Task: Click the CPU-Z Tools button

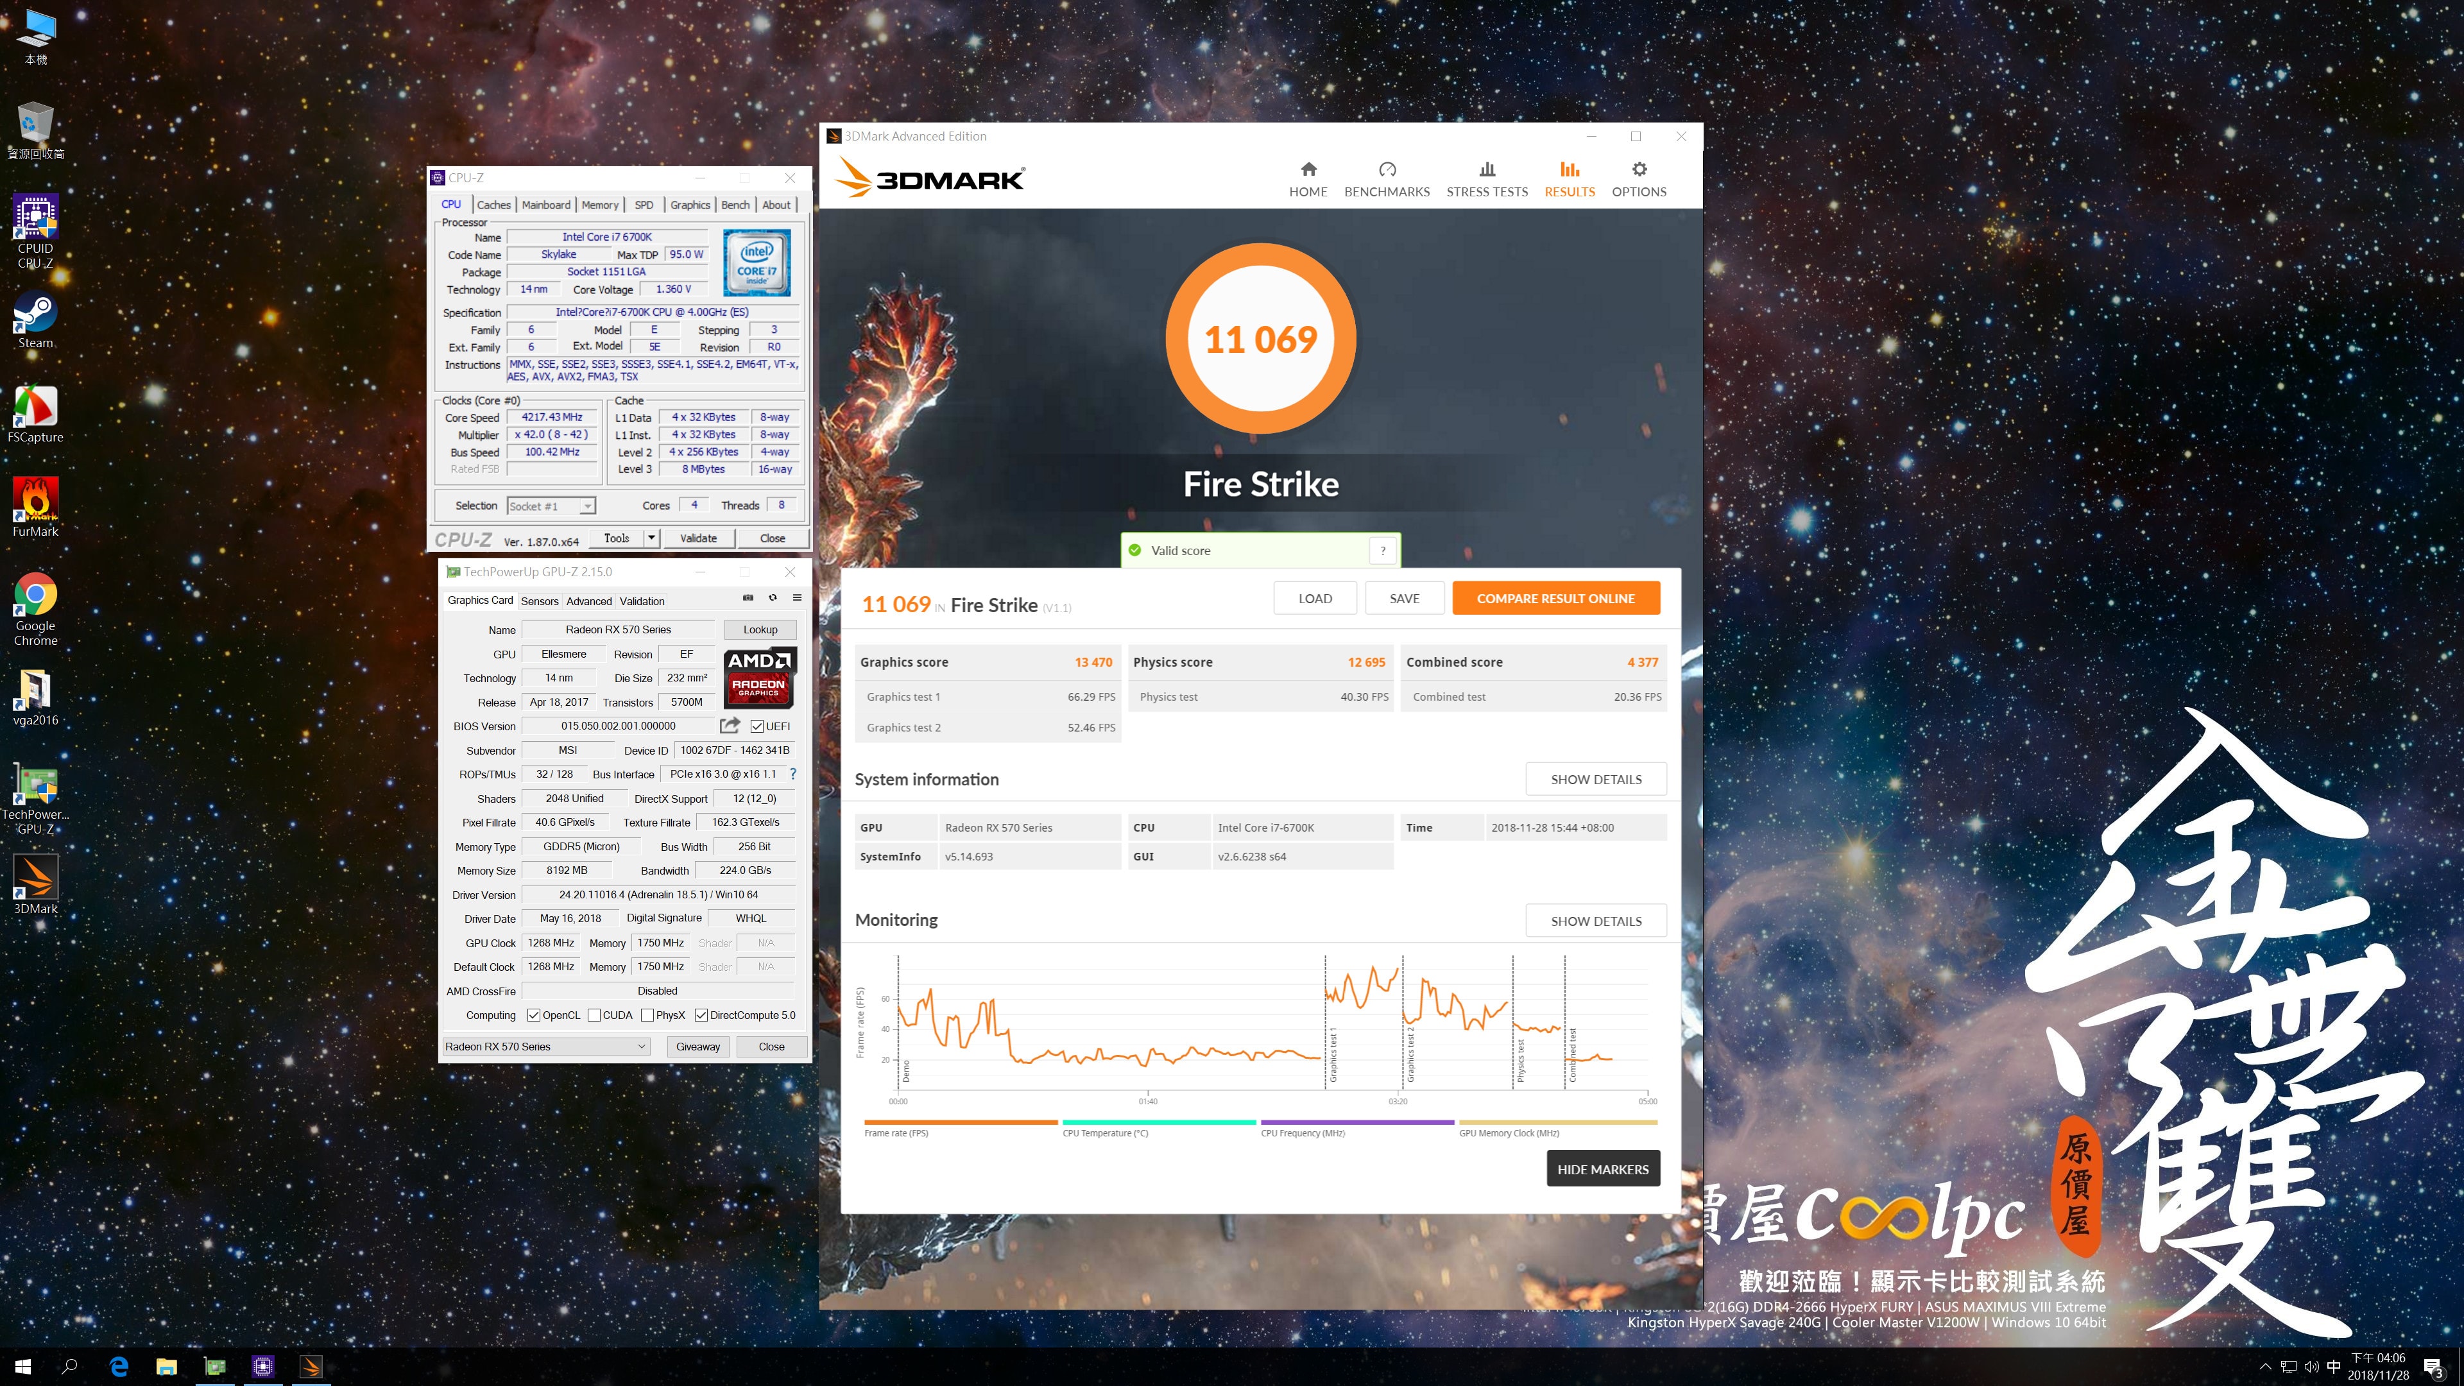Action: [617, 538]
